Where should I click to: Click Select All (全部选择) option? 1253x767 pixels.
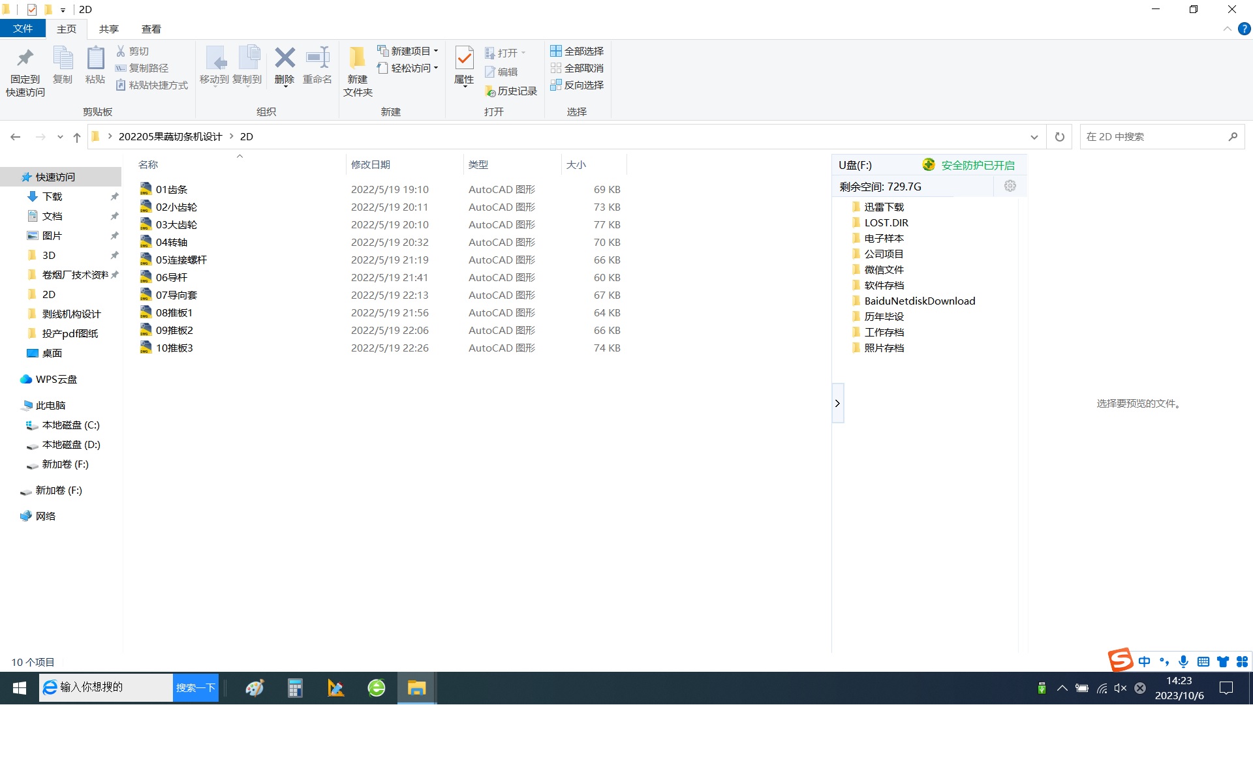(x=577, y=51)
